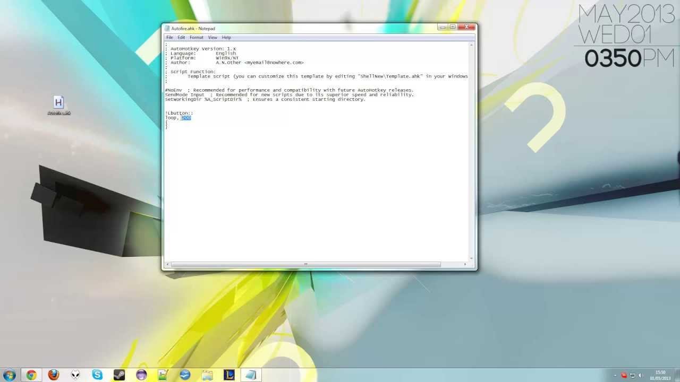
Task: Open the volume speaker tray icon
Action: pyautogui.click(x=640, y=376)
